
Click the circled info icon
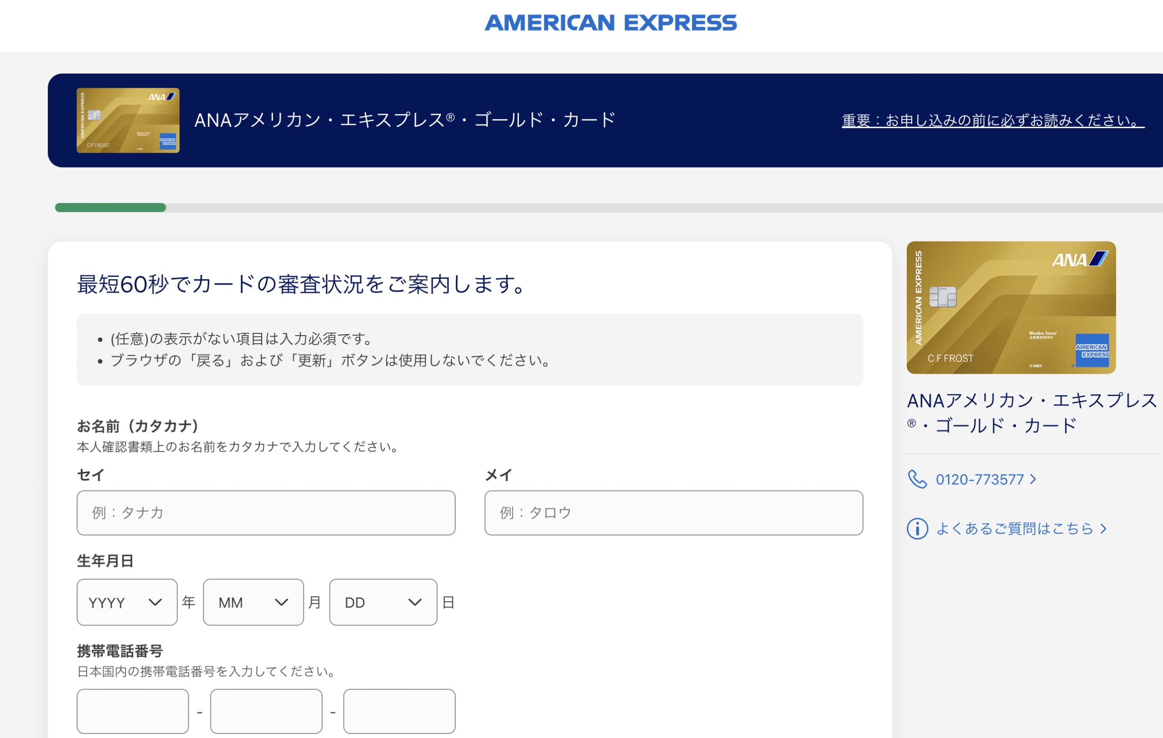(x=917, y=529)
